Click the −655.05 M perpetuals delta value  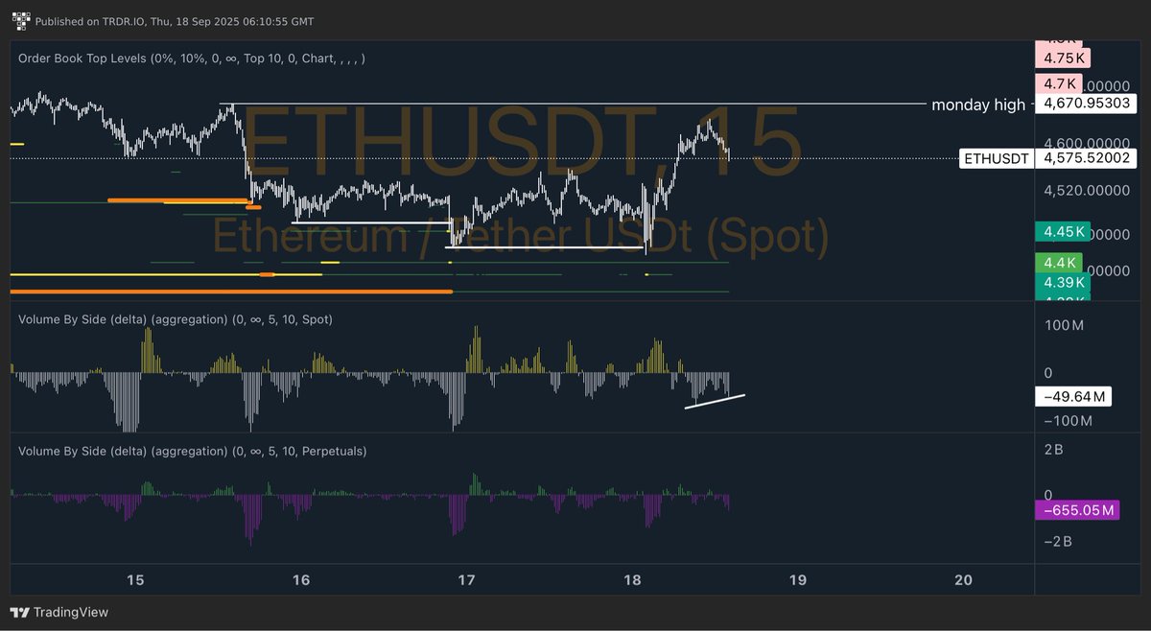[x=1078, y=511]
